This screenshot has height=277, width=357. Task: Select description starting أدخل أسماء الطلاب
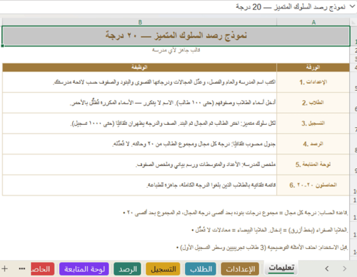(x=140, y=102)
